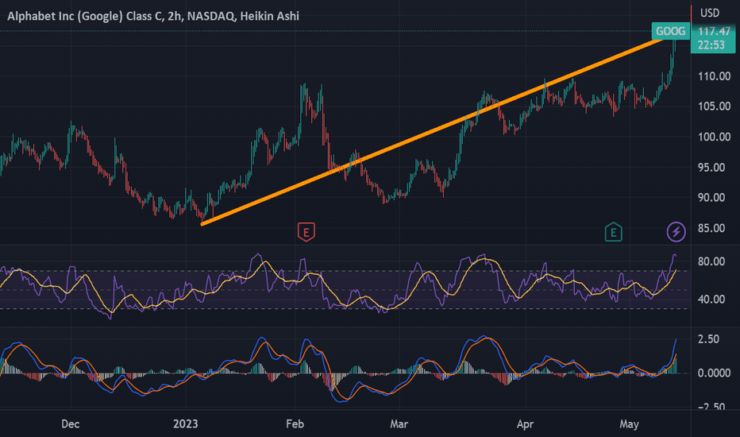
Task: Click the 117.47 current price tag
Action: coord(714,32)
